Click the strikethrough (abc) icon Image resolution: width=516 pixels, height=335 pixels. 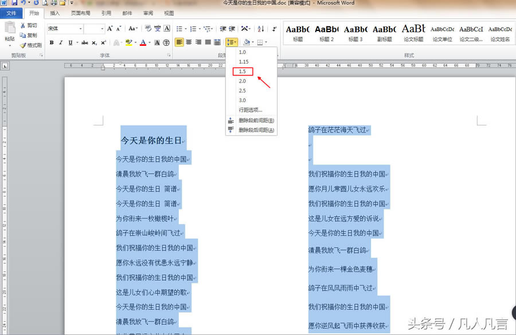85,42
